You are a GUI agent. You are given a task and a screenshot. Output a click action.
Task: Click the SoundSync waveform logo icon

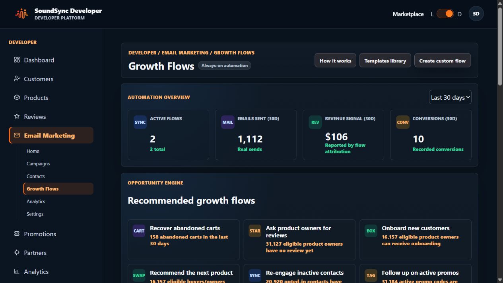[x=22, y=14]
